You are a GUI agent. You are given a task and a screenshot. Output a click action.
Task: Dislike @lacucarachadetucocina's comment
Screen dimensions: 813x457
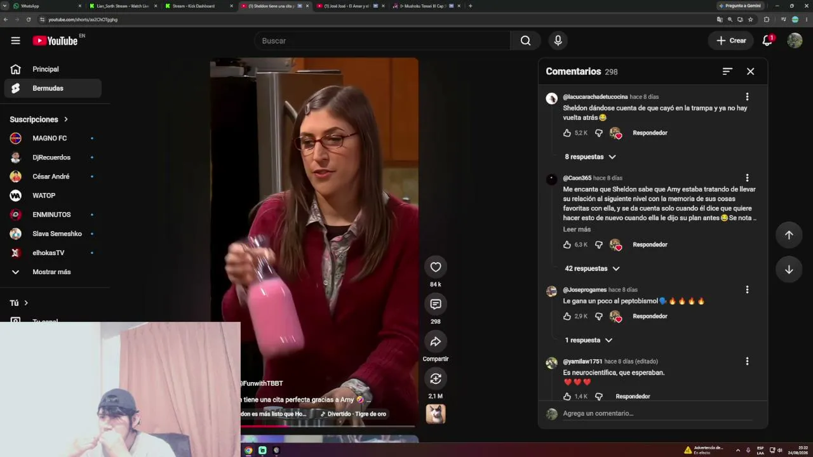point(598,133)
